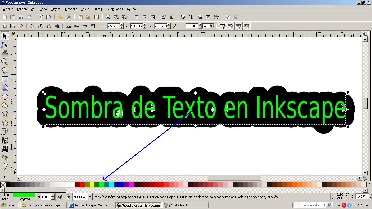Select the Text tool in toolbox

pos(5,149)
